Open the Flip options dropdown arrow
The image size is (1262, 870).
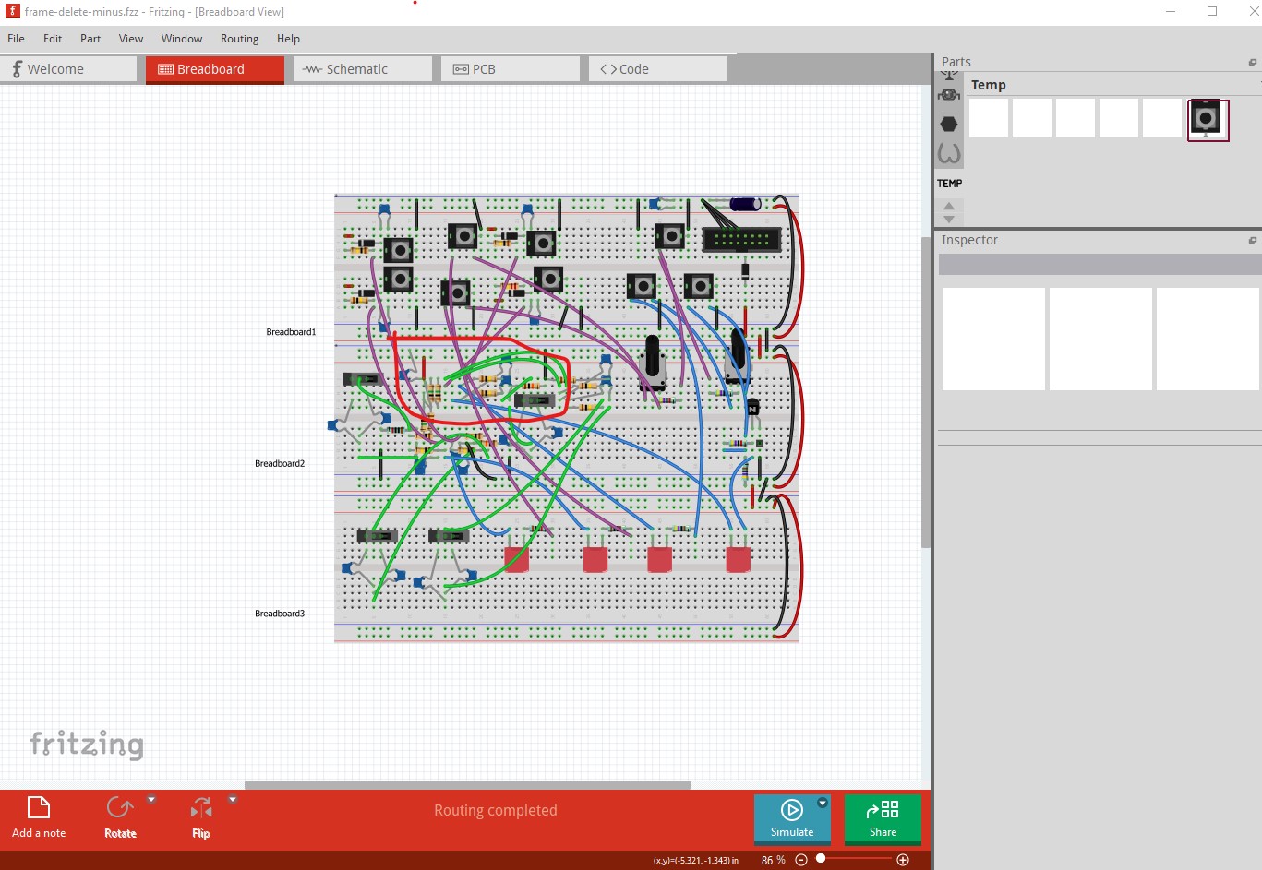pyautogui.click(x=233, y=800)
